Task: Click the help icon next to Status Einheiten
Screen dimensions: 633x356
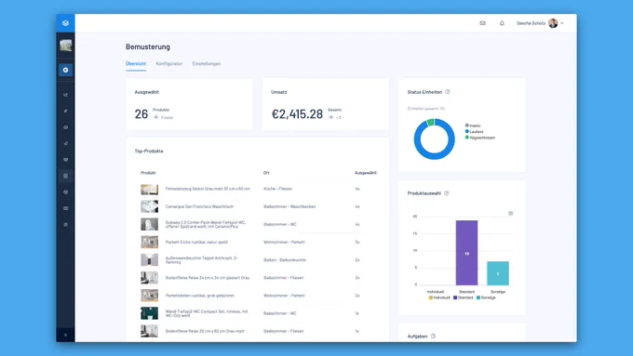Action: coord(448,92)
